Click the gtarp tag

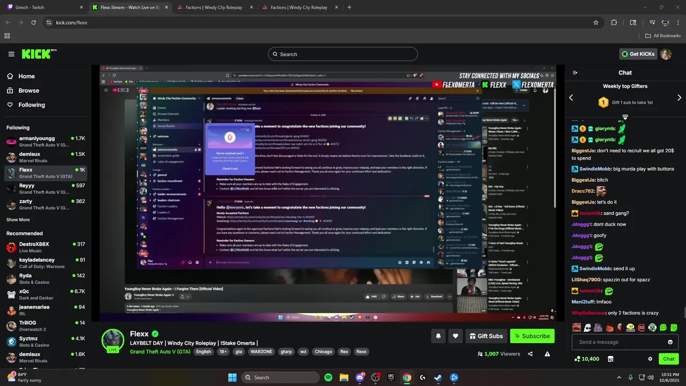(286, 352)
